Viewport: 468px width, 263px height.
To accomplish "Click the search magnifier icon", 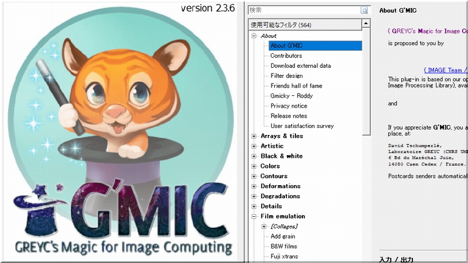I will click(364, 10).
